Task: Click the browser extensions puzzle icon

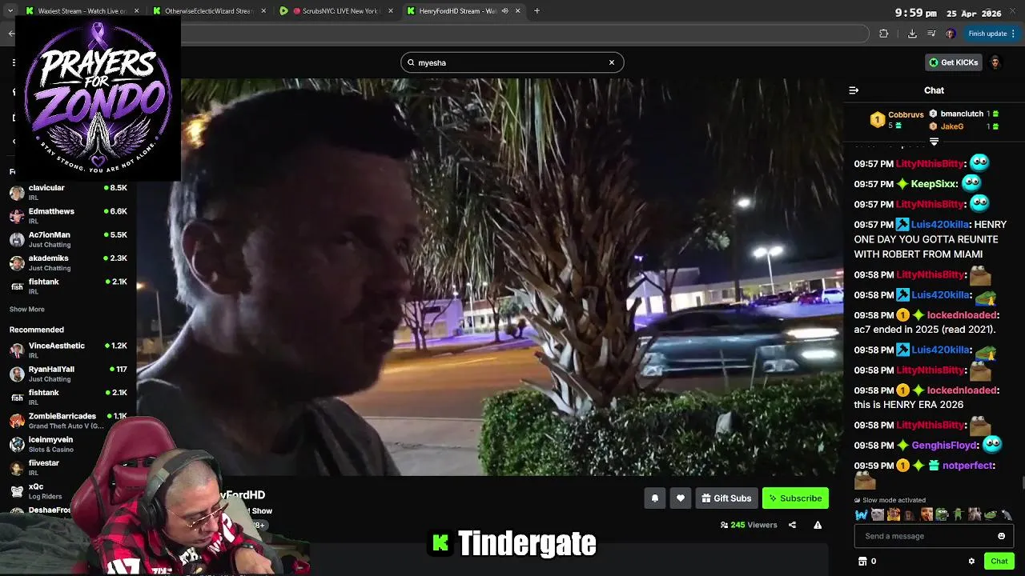Action: 883,34
